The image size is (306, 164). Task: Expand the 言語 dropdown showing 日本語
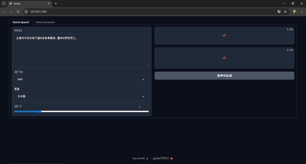pos(82,96)
